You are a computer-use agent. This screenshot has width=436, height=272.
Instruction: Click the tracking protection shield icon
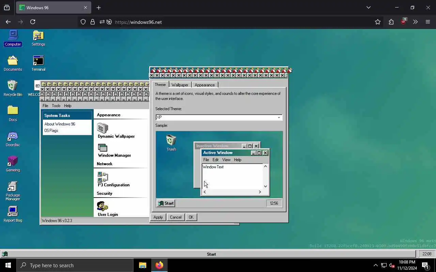(83, 22)
